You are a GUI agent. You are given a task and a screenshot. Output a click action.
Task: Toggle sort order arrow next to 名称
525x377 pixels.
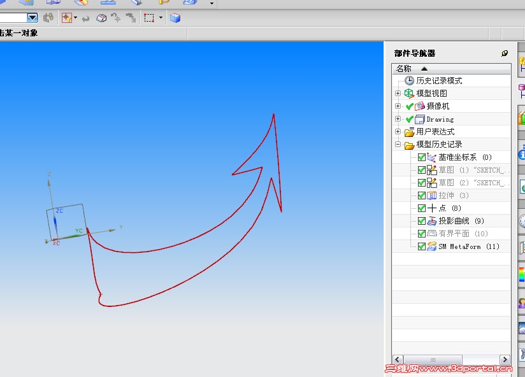coord(424,69)
